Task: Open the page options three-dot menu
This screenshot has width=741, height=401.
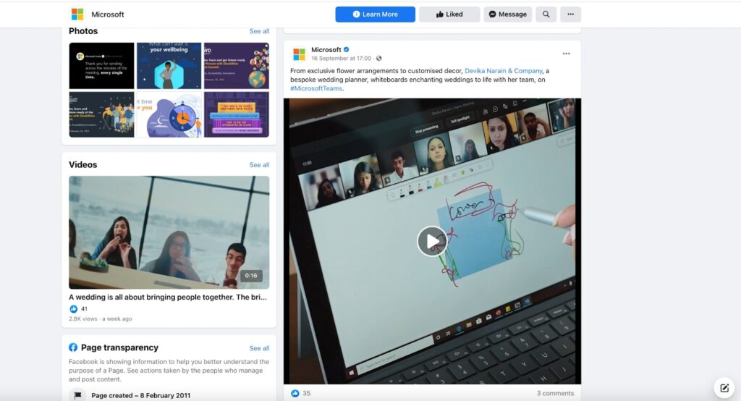Action: pyautogui.click(x=570, y=14)
